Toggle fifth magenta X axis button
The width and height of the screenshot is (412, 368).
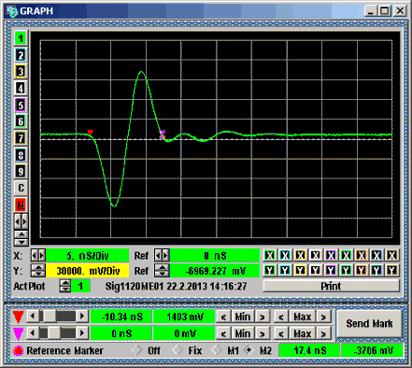pos(331,256)
